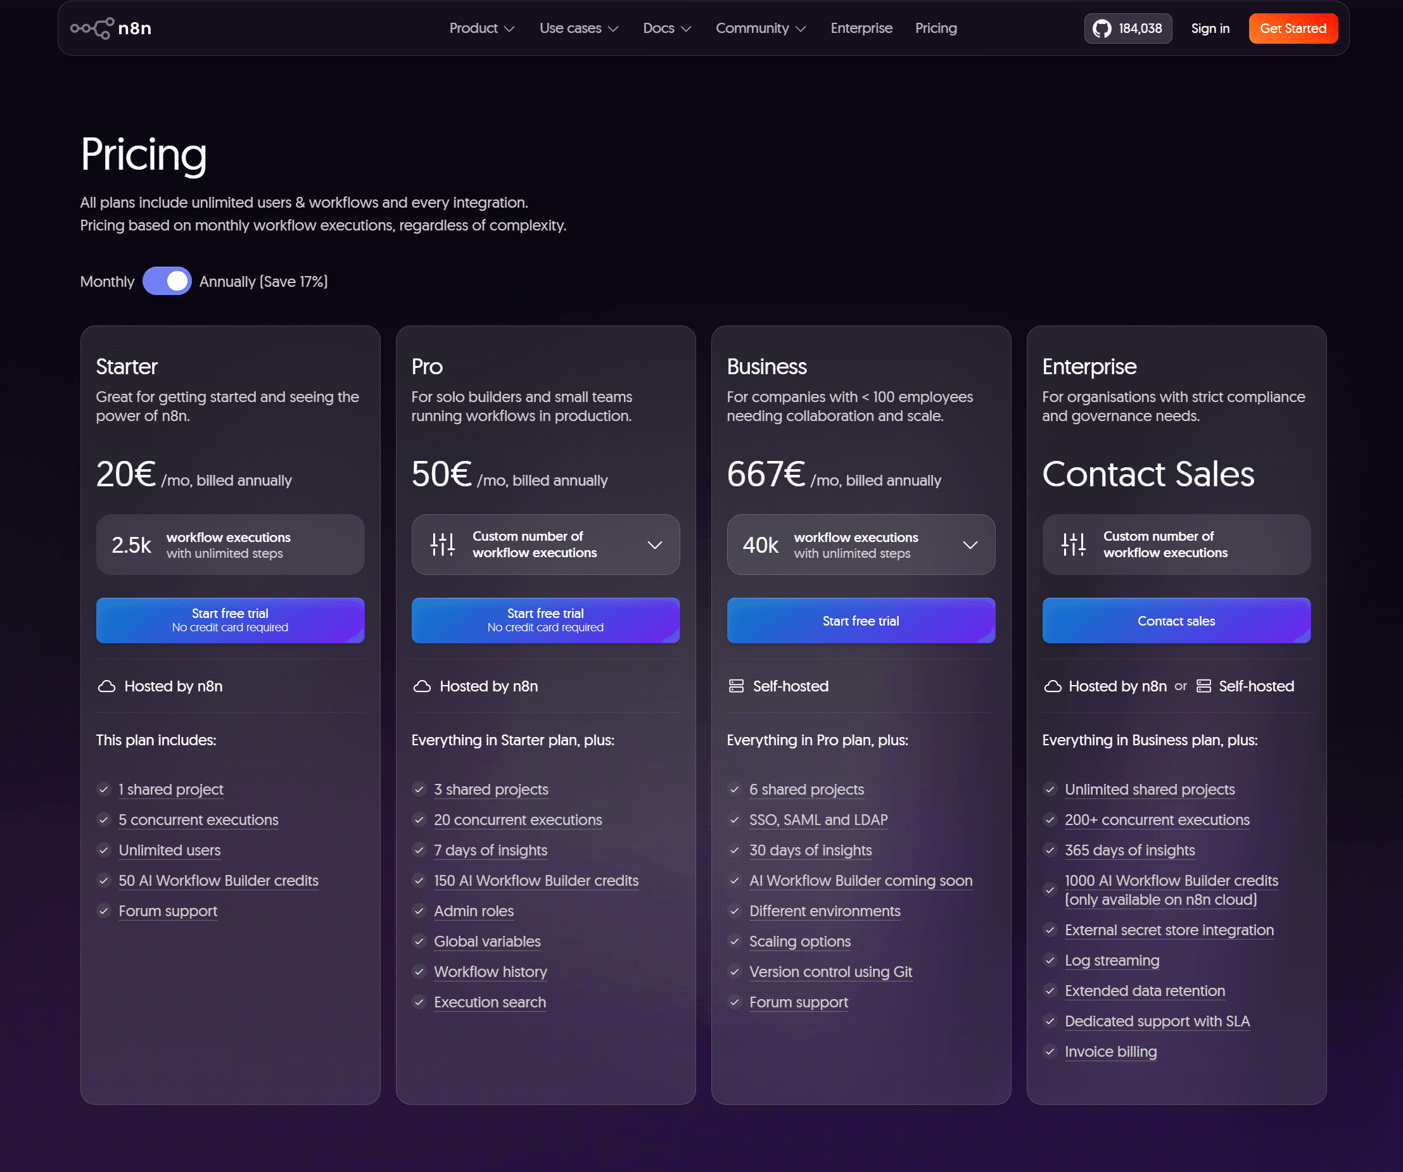Switch billing to Monthly using the toggle
Screen dimensions: 1403x1172
pyautogui.click(x=167, y=281)
